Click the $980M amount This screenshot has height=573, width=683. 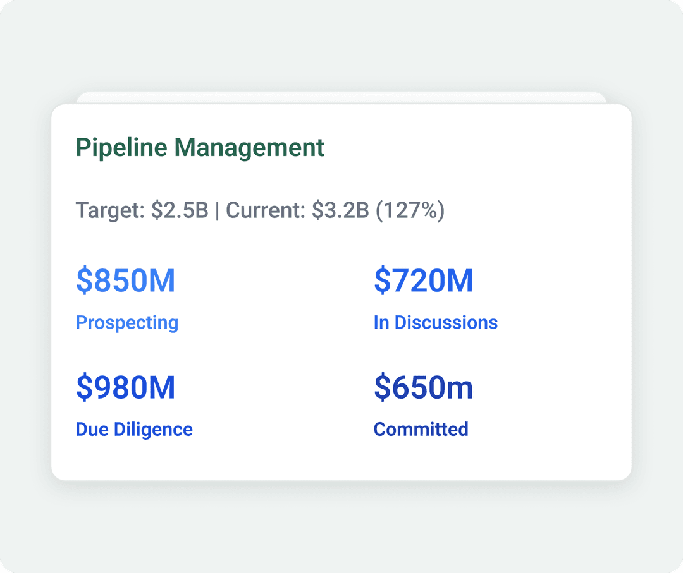coord(125,388)
